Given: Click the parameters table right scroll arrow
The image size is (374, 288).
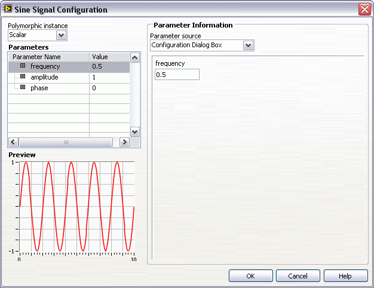Looking at the screenshot, I should click(124, 142).
